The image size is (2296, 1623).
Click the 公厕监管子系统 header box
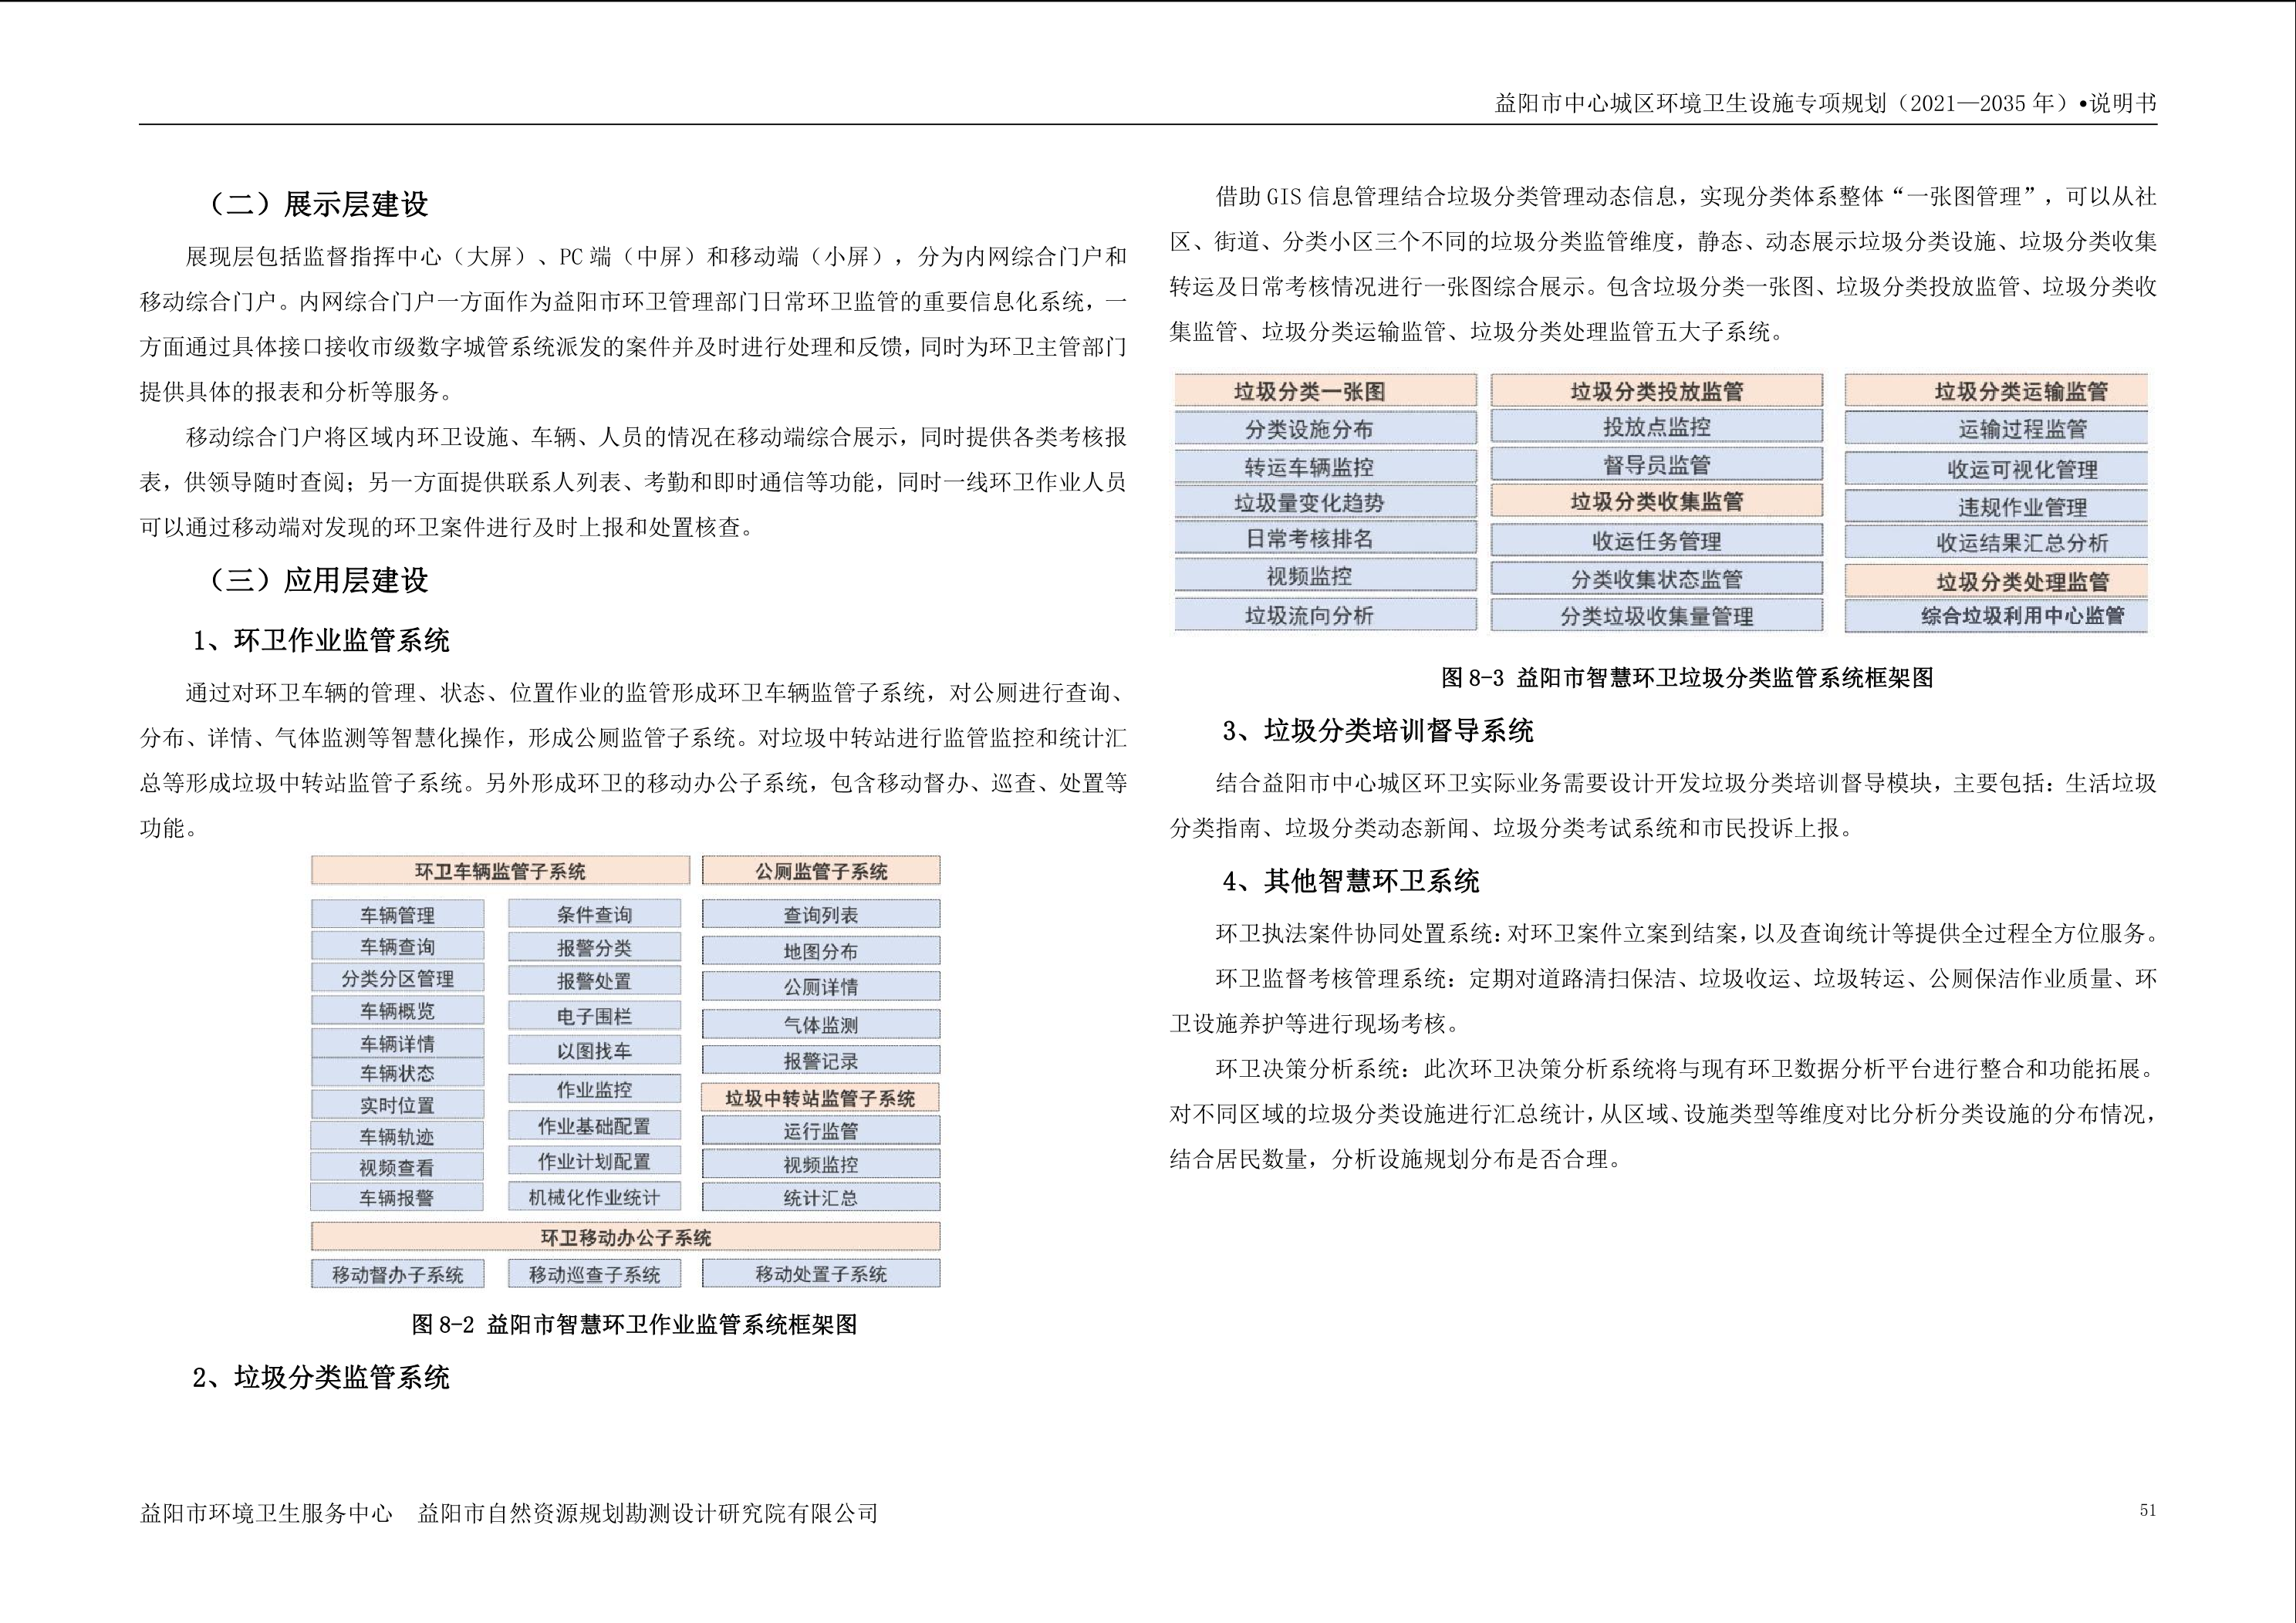tap(820, 871)
